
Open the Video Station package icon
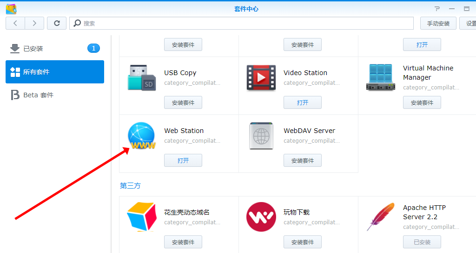pos(261,78)
